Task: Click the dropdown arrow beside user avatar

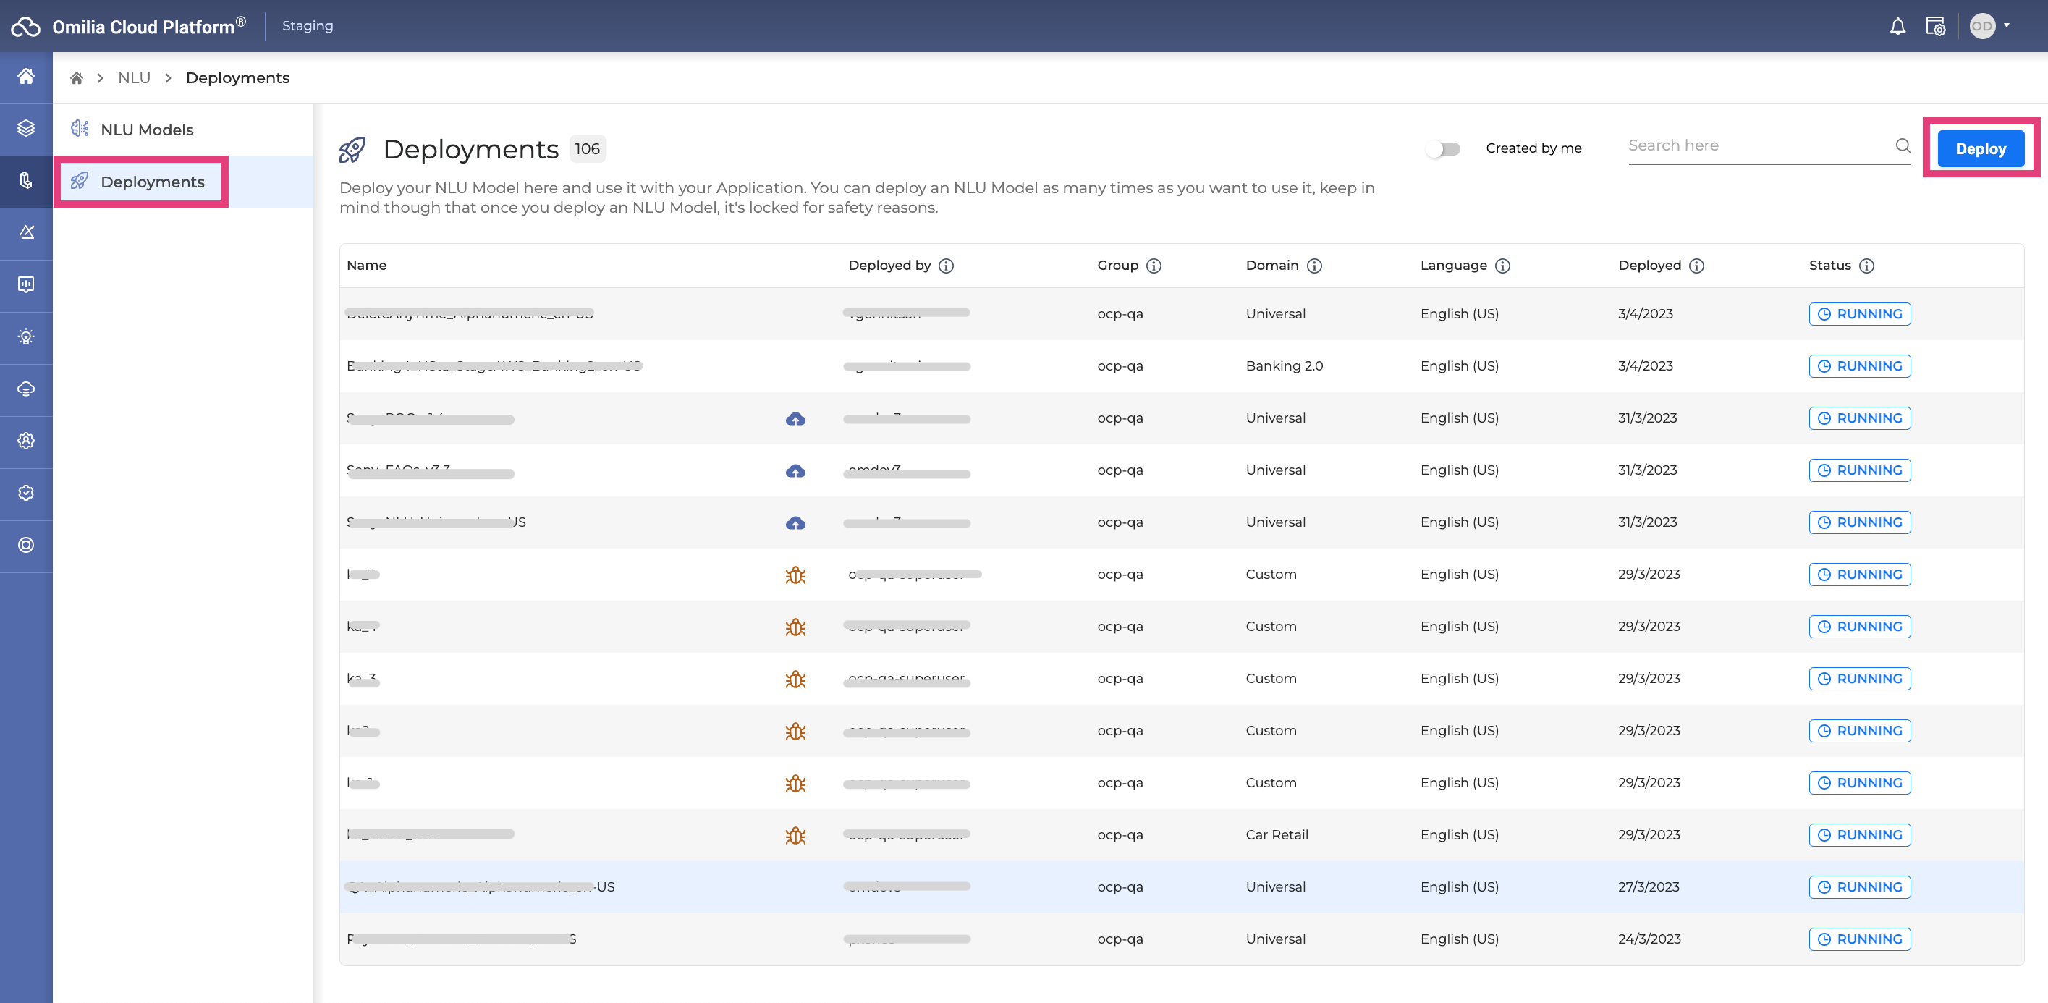Action: point(2007,25)
